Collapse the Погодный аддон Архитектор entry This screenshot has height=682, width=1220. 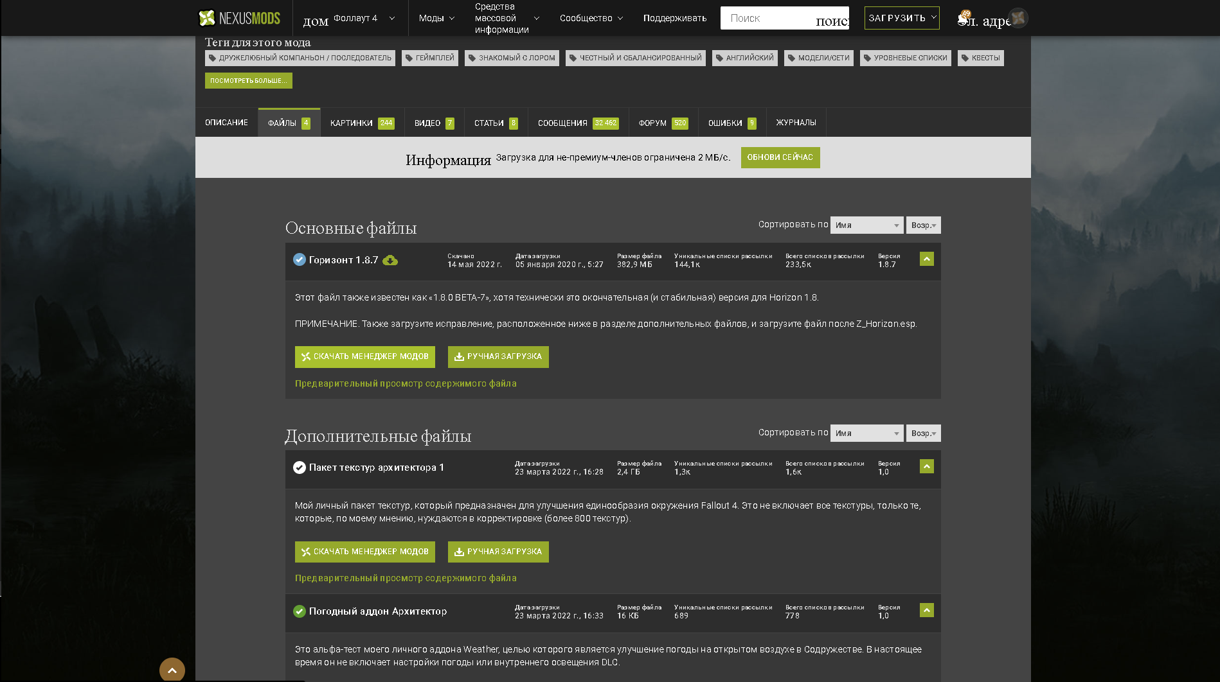(926, 610)
